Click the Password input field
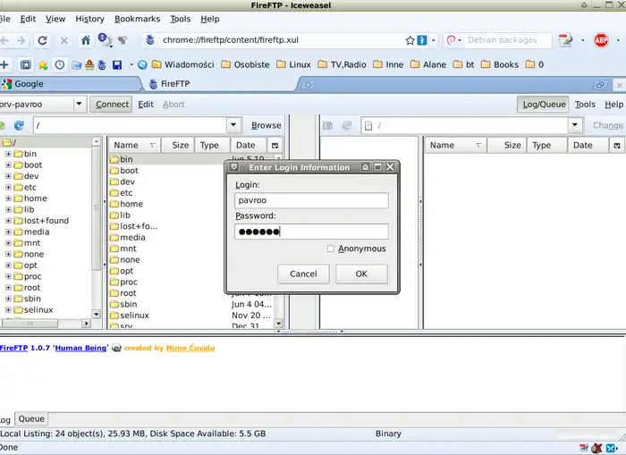This screenshot has width=626, height=455. [x=310, y=232]
